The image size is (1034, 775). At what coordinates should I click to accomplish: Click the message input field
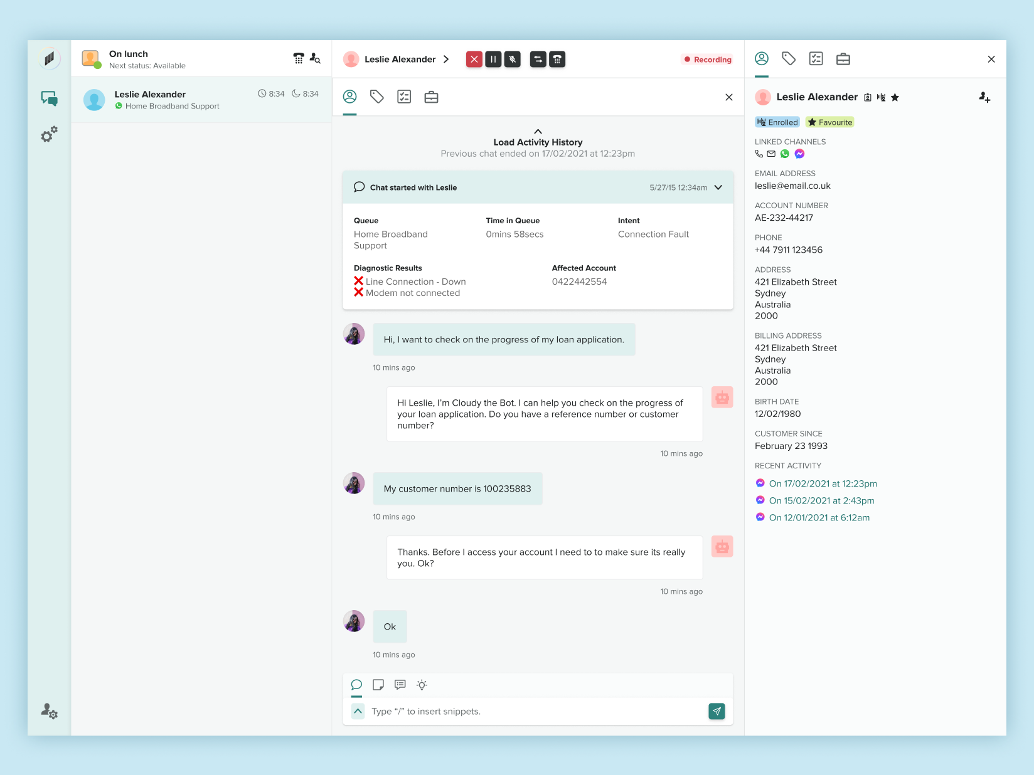[x=533, y=711]
